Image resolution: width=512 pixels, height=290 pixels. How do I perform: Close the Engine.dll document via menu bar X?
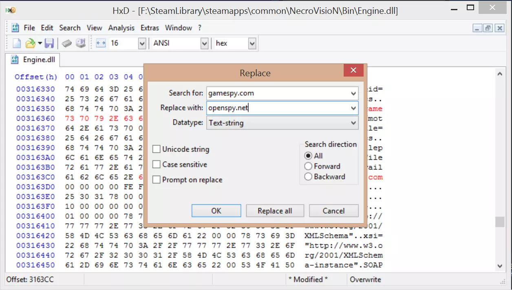pyautogui.click(x=499, y=28)
